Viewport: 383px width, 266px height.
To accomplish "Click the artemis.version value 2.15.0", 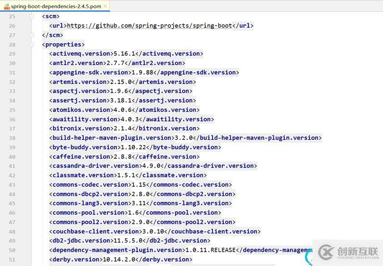I will coord(121,82).
